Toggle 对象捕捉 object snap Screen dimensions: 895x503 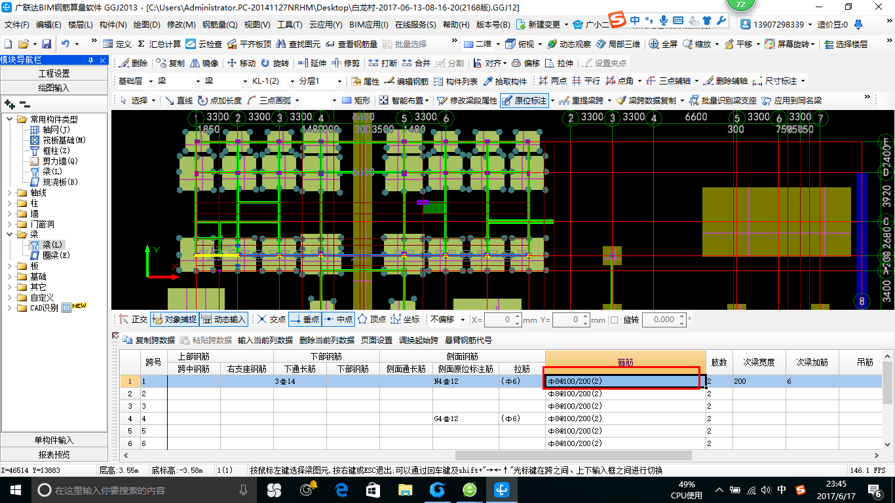tap(174, 320)
